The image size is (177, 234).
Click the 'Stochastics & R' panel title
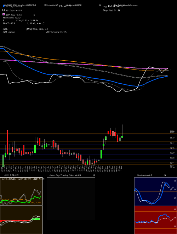point(145,175)
